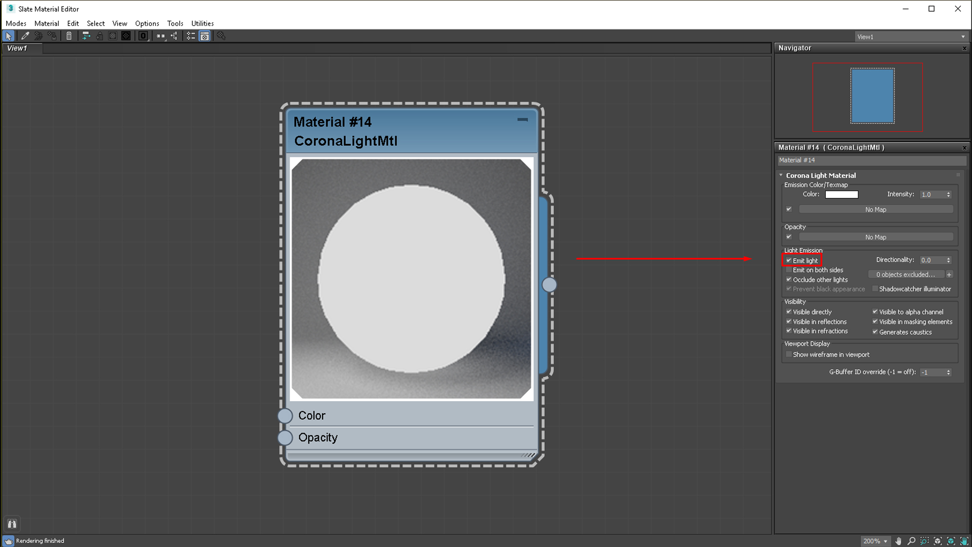This screenshot has height=547, width=972.
Task: Click the 0 objects excluded button
Action: (x=906, y=275)
